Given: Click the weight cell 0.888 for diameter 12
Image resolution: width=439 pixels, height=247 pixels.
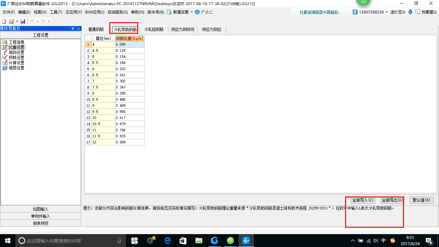Looking at the screenshot, I should click(130, 142).
